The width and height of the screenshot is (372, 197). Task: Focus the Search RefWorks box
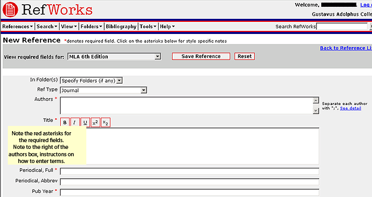(342, 26)
